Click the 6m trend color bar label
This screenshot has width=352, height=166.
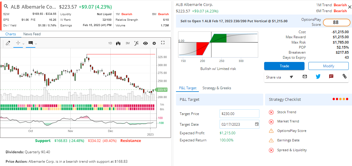[162, 109]
